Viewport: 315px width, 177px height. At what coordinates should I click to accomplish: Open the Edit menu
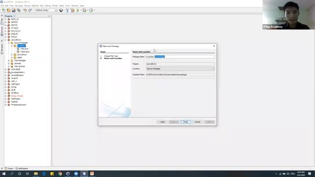click(x=7, y=5)
